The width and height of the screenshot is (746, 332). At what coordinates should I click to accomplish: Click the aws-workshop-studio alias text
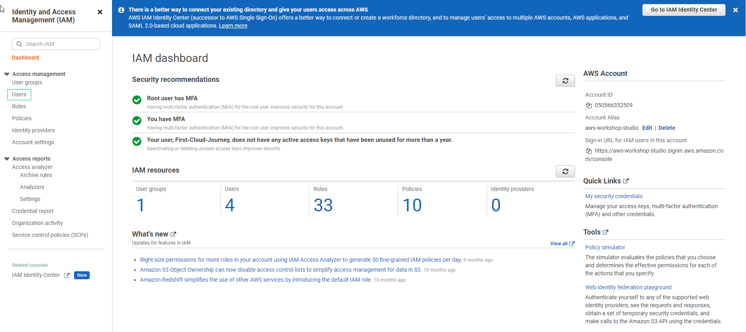coord(612,128)
